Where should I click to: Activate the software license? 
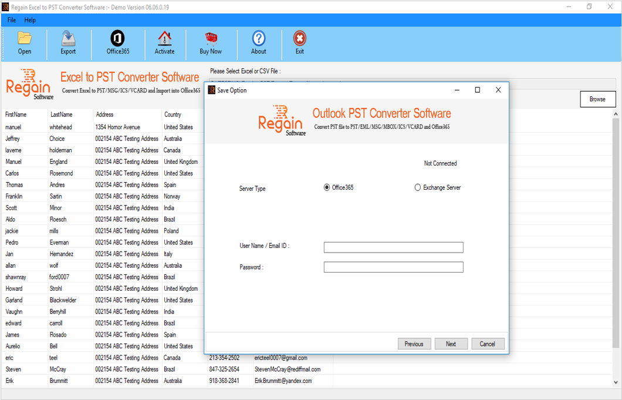[165, 42]
